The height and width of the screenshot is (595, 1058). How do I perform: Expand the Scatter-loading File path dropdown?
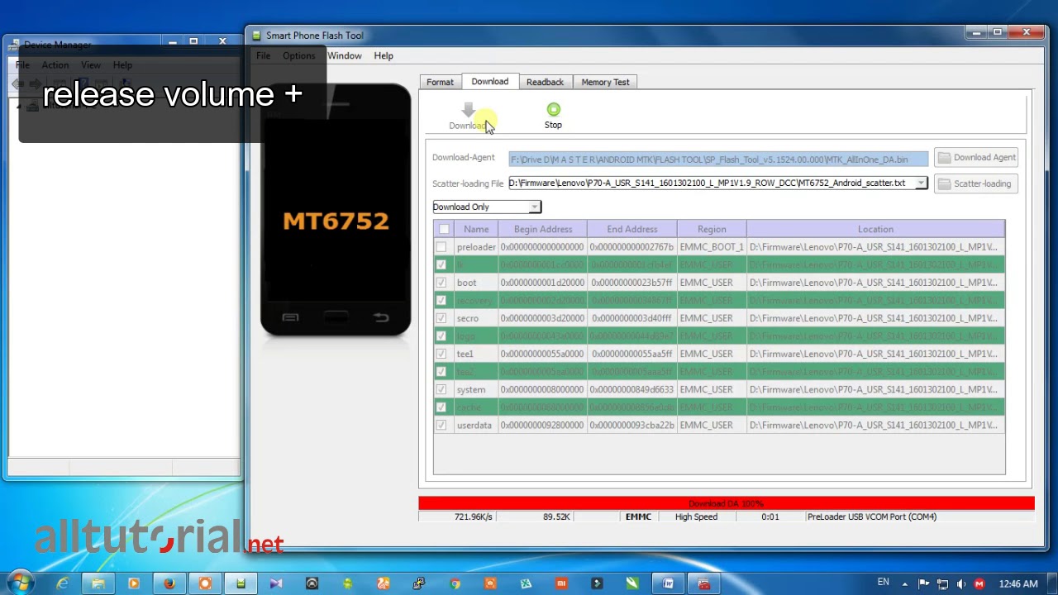coord(921,183)
